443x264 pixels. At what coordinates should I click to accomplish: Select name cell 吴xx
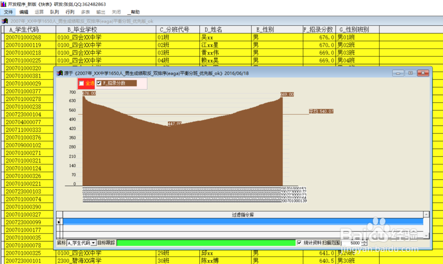pyautogui.click(x=225, y=37)
